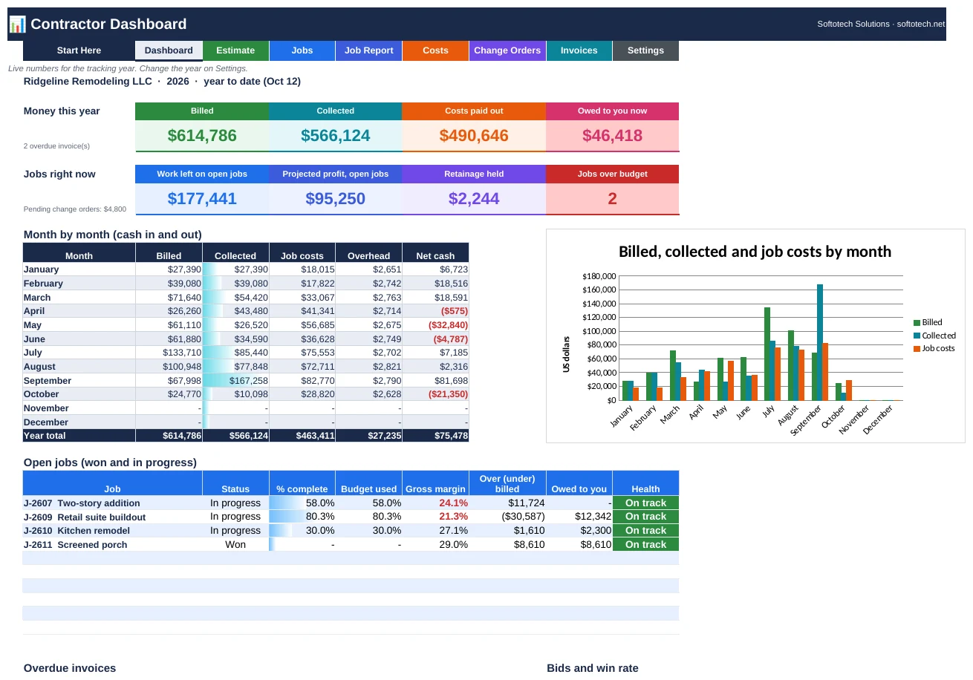Click the Costs paid out $490,646 value
973x680 pixels.
coord(474,136)
